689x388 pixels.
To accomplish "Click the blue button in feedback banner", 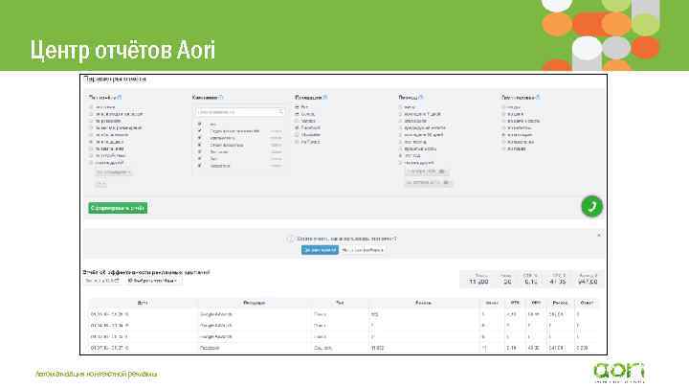I will [x=320, y=250].
